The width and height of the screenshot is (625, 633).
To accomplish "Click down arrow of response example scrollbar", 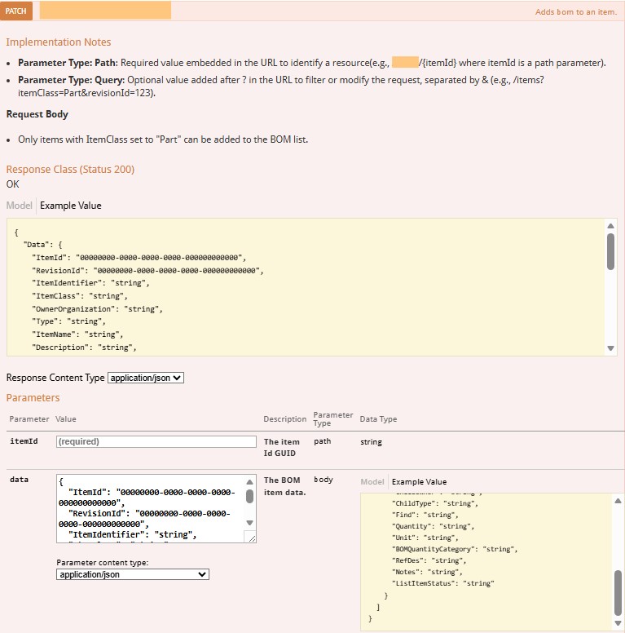I will point(611,348).
